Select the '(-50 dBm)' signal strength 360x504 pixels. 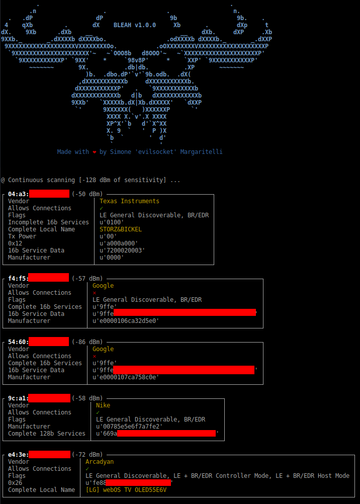[87, 194]
